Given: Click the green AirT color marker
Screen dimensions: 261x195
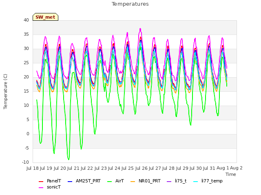Looking at the screenshot, I should coord(110,182).
